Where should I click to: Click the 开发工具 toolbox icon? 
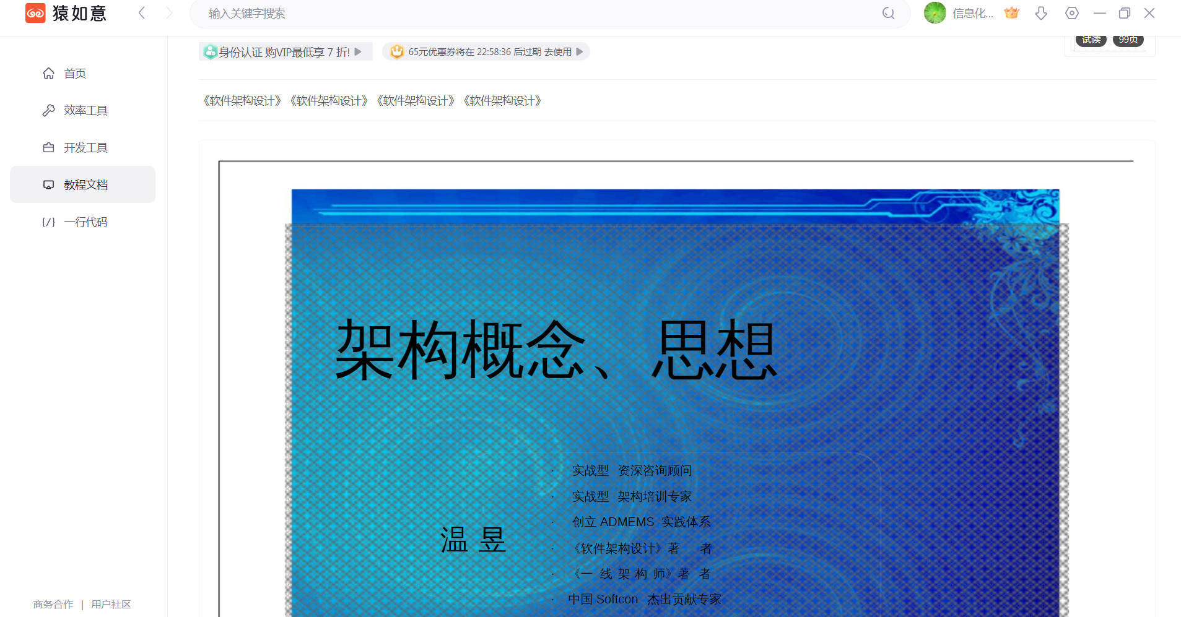pos(48,147)
